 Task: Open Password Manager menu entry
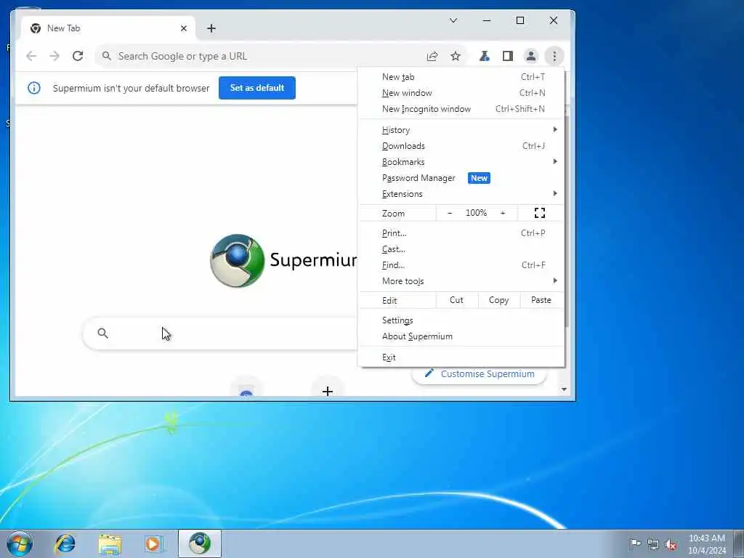[461, 178]
